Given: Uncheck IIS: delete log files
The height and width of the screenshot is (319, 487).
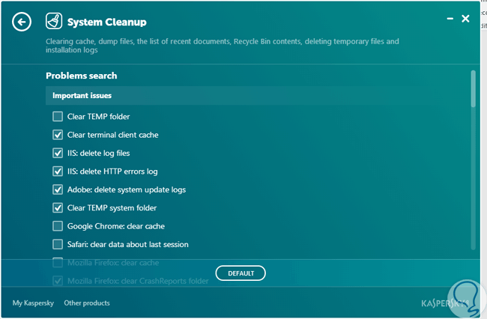Looking at the screenshot, I should coord(58,153).
